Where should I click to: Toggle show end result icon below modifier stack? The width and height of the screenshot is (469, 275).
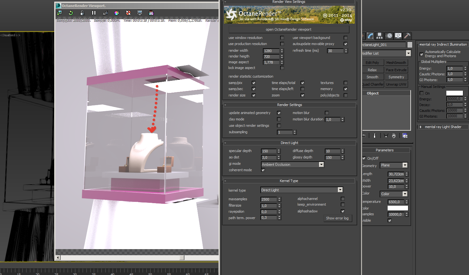375,136
